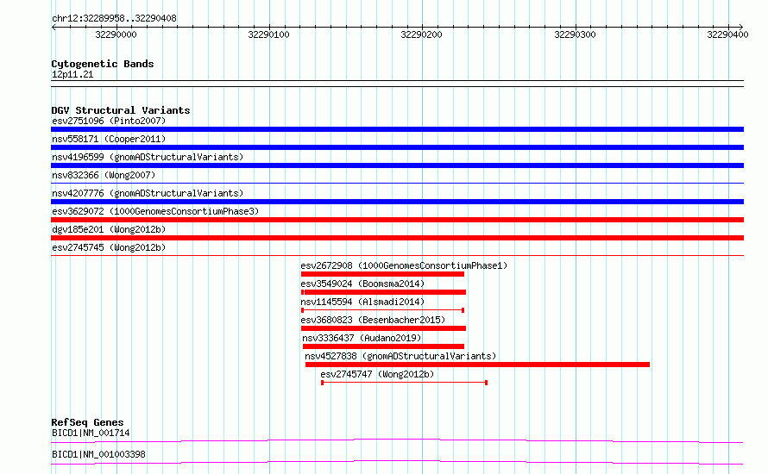Click the magenta line under BICD1|NM_001003398
Screen dimensions: 768x474
397,462
